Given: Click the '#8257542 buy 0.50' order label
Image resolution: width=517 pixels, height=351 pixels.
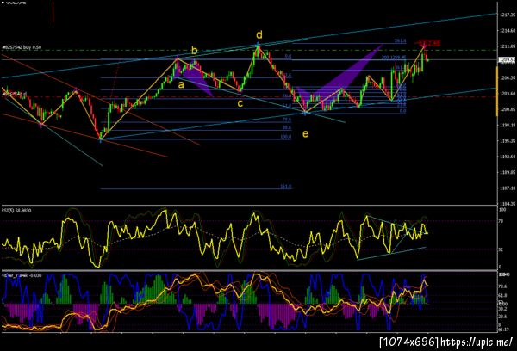Looking at the screenshot, I should [x=22, y=47].
